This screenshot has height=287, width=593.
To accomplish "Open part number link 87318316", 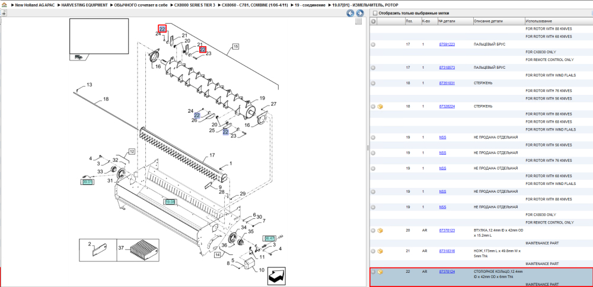I will (447, 251).
